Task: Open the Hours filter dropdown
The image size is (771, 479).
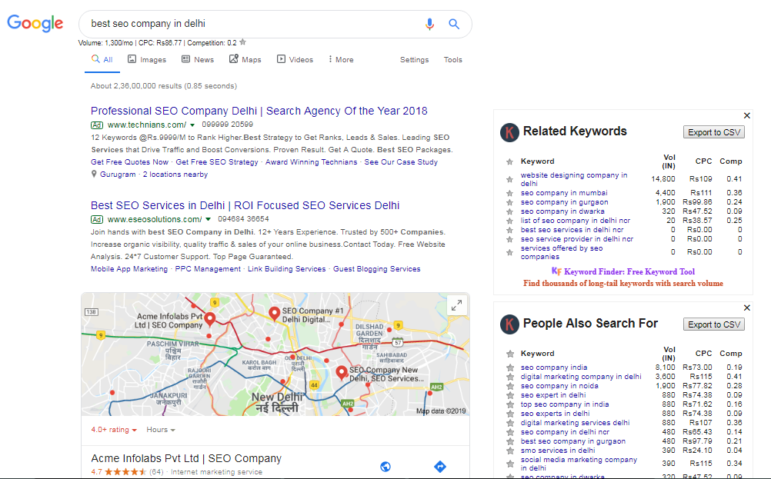Action: [x=161, y=429]
